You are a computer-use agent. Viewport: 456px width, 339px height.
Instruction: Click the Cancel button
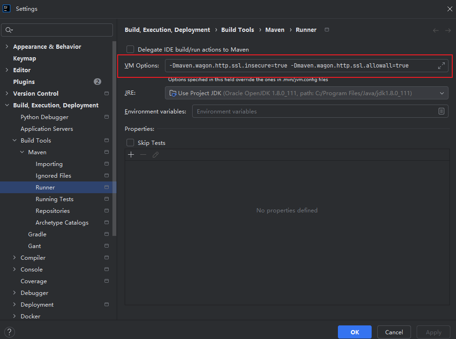pos(394,332)
